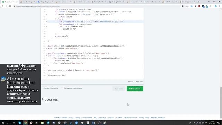The width and height of the screenshot is (222, 125).
Task: Open a new browser tab with plus
Action: point(199,2)
